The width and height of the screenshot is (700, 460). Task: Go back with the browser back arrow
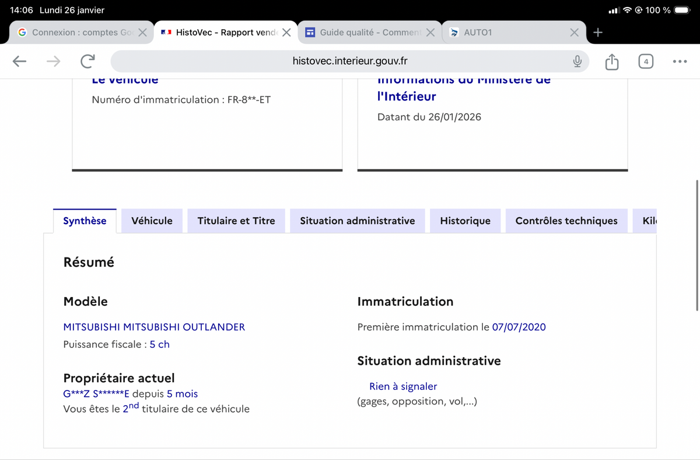pyautogui.click(x=19, y=61)
